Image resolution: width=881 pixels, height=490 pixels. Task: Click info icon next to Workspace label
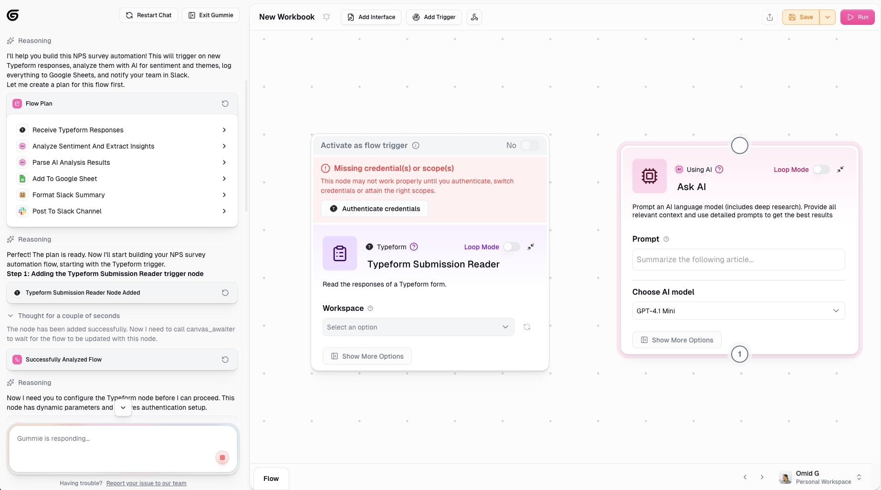tap(370, 309)
